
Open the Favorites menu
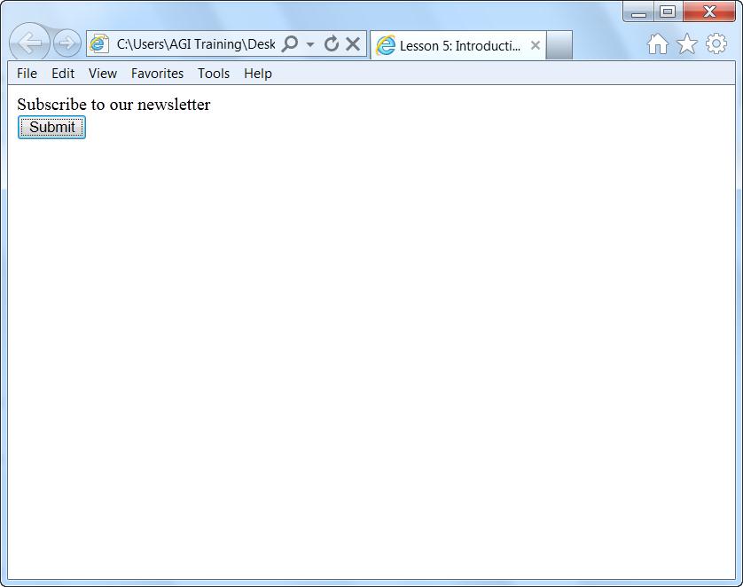pos(157,74)
